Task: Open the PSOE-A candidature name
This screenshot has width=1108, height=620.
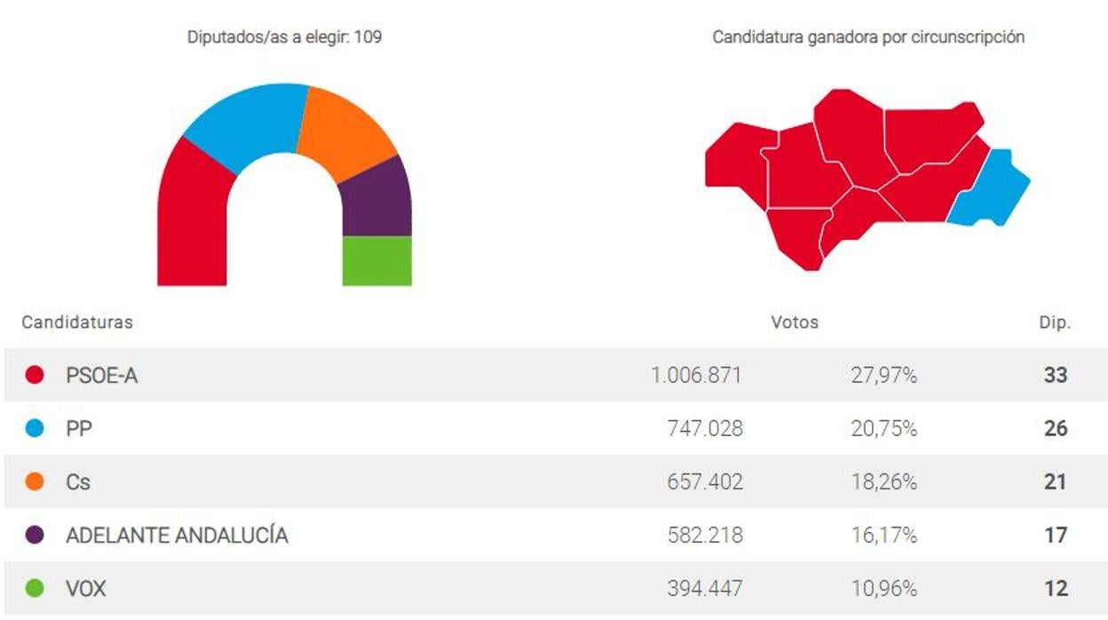Action: coord(102,376)
